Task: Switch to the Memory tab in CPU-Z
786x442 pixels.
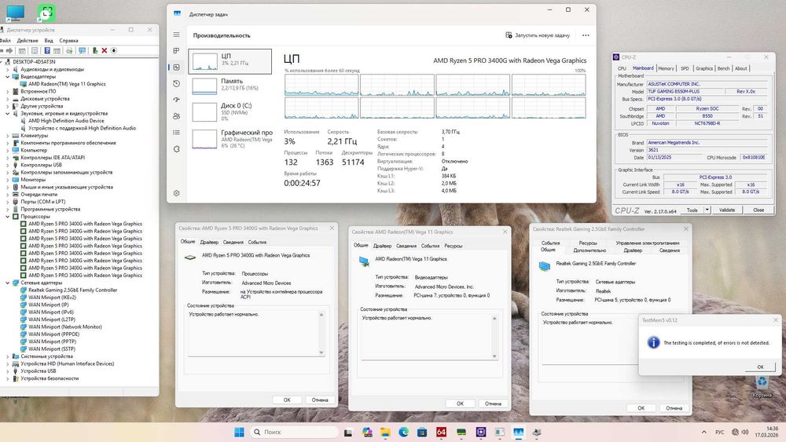Action: click(666, 68)
